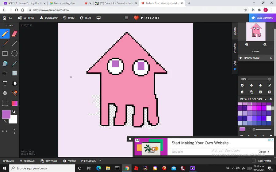Switch to the Options side tab
The width and height of the screenshot is (276, 172).
coord(235,48)
